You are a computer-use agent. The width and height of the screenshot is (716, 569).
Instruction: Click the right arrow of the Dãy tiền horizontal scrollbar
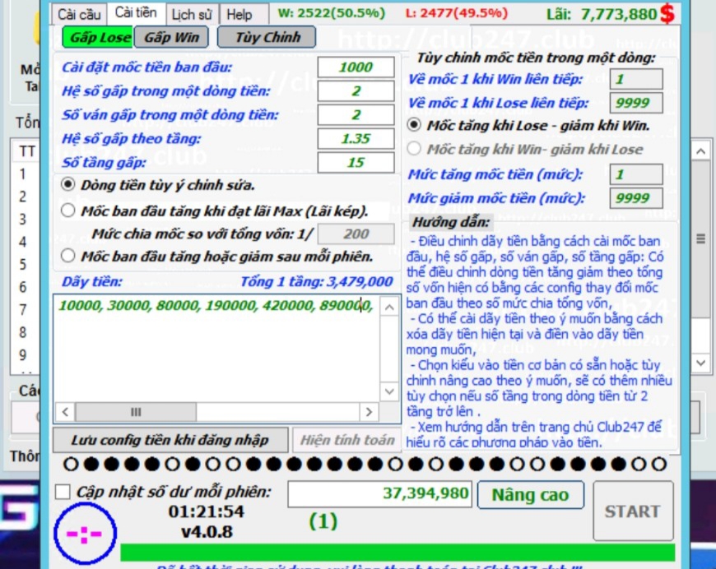coord(369,412)
